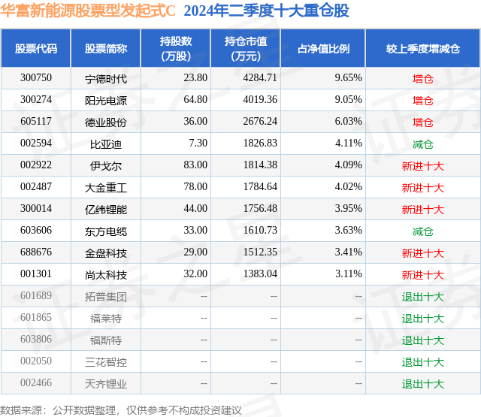481x417 pixels.
Task: Select the 持仓市值(万元) header cell
Action: coord(246,48)
